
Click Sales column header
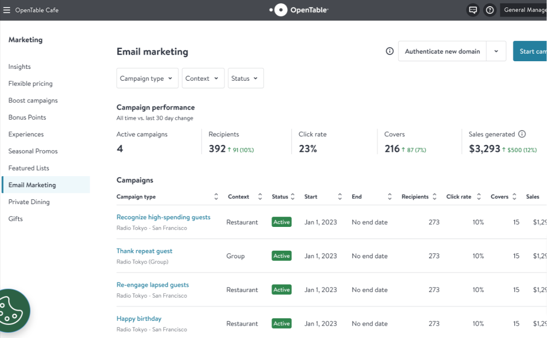pos(533,197)
